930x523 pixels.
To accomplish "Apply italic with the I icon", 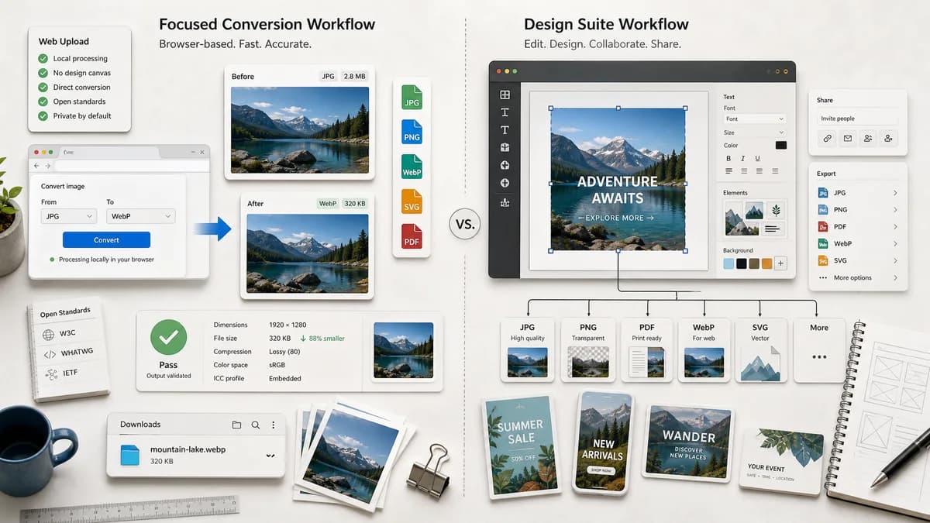I will pos(743,158).
